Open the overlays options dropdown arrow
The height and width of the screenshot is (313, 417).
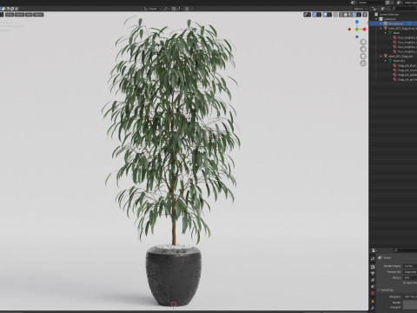point(329,15)
